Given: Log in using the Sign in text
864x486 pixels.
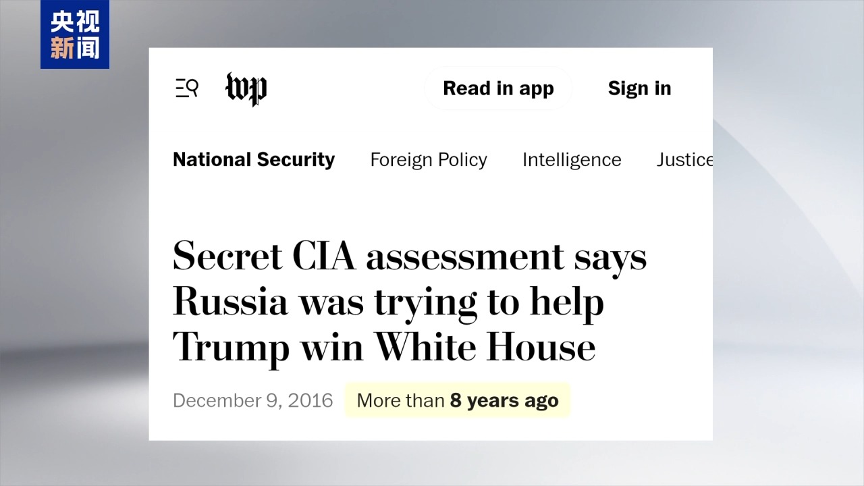Looking at the screenshot, I should (639, 88).
